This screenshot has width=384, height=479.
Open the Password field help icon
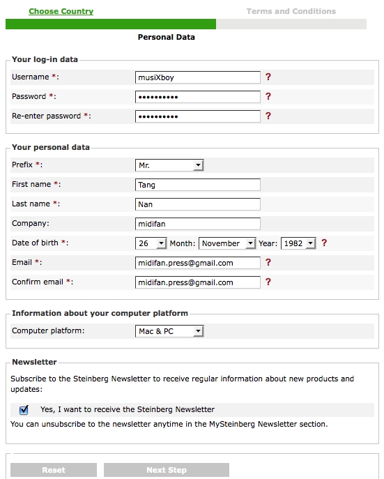pyautogui.click(x=268, y=96)
